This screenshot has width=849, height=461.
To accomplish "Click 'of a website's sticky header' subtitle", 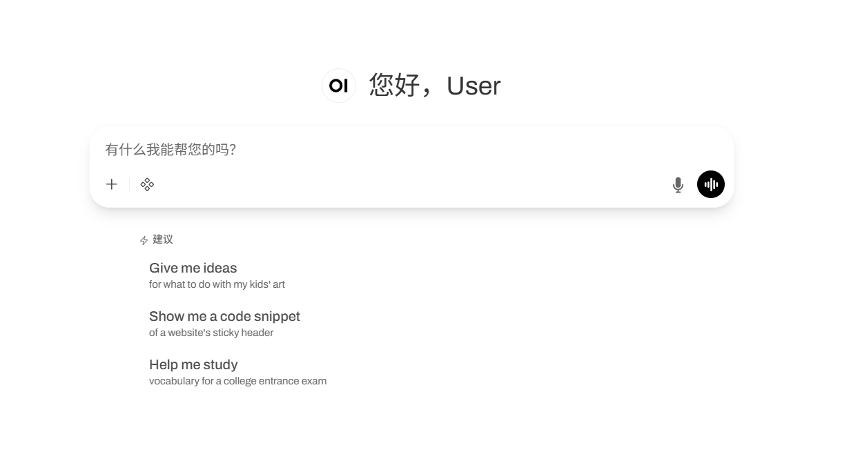I will 211,333.
